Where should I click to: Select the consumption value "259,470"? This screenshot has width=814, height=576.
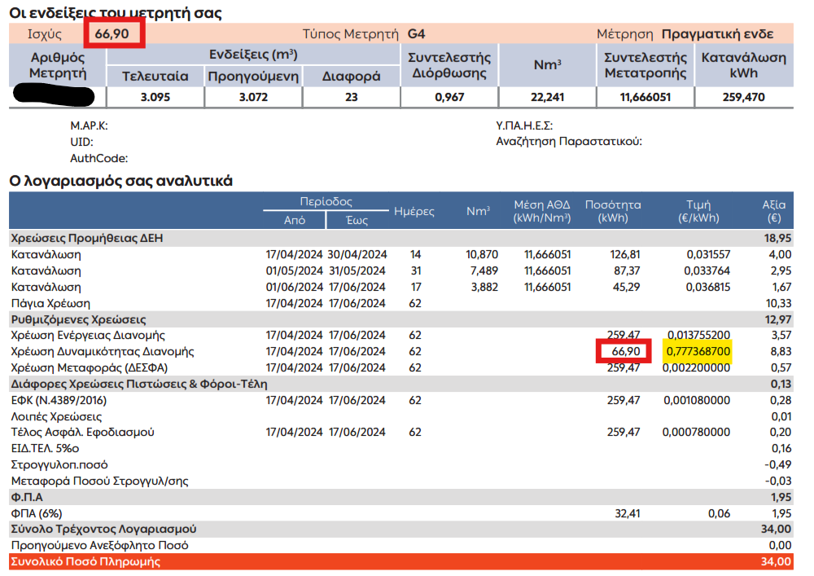click(x=743, y=97)
